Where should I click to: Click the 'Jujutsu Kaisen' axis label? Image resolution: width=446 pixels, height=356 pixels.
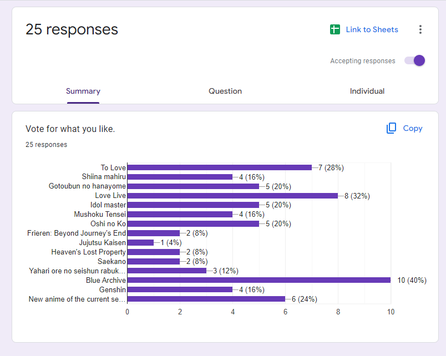click(x=103, y=242)
